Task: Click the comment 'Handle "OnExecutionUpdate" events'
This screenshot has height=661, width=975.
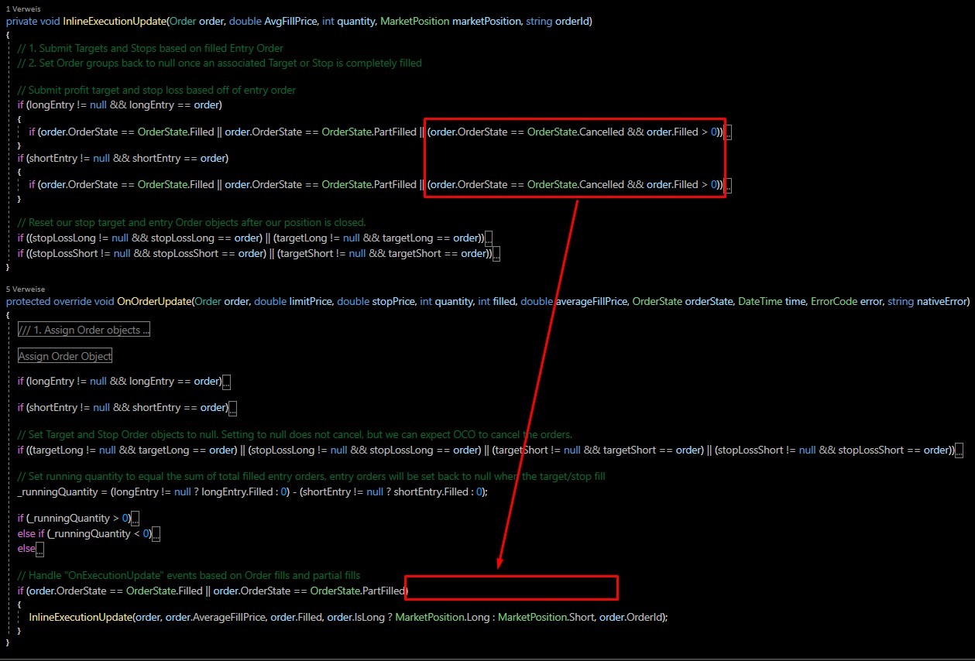Action: (188, 576)
